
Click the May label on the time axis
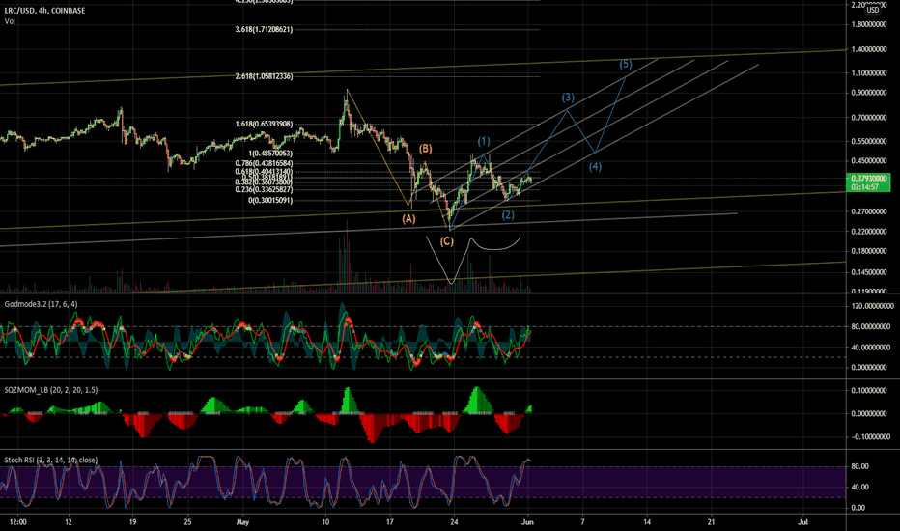[x=242, y=522]
